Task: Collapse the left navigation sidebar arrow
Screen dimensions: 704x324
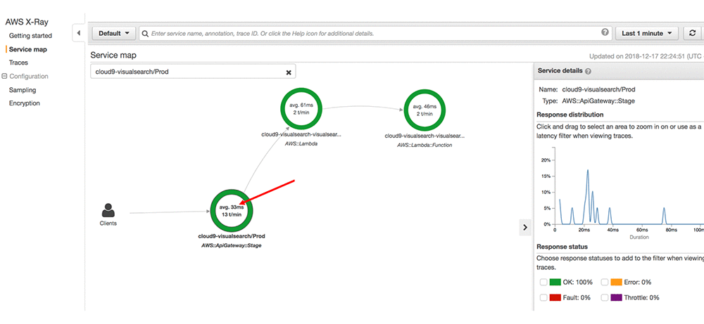Action: (x=79, y=33)
